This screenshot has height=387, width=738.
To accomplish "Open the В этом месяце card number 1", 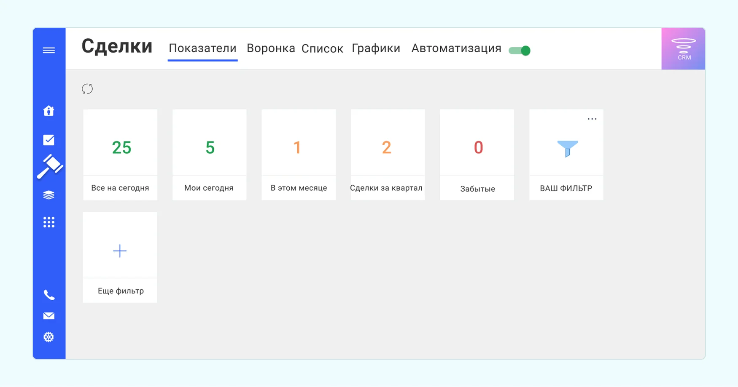I will pyautogui.click(x=297, y=147).
